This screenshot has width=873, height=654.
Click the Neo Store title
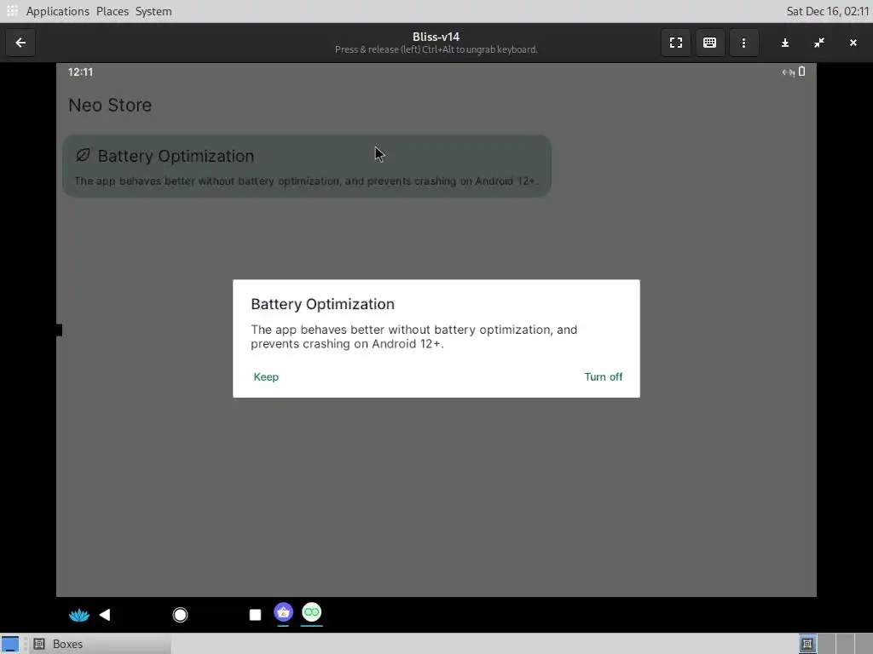click(110, 105)
